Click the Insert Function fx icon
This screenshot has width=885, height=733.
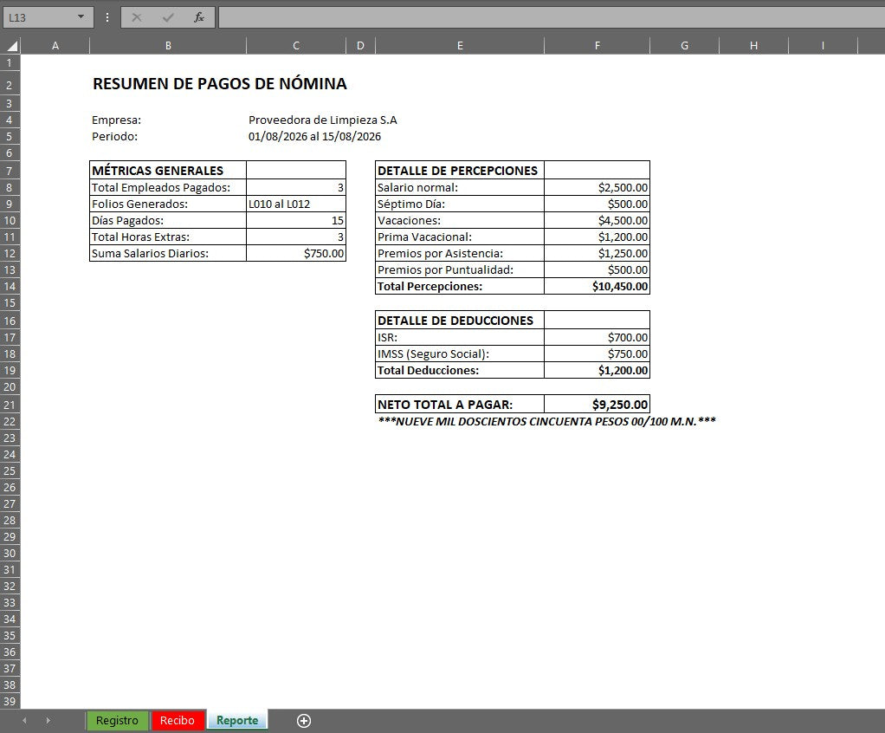198,17
